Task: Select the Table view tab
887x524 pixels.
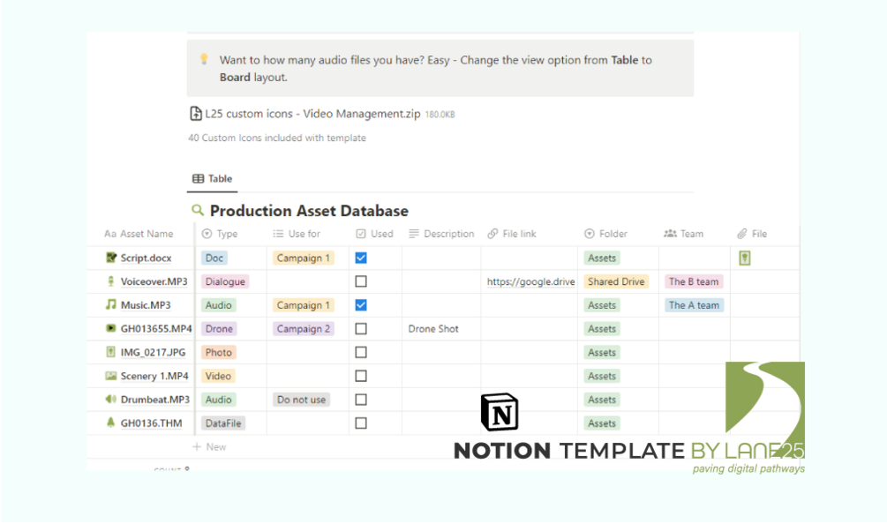Action: click(212, 178)
